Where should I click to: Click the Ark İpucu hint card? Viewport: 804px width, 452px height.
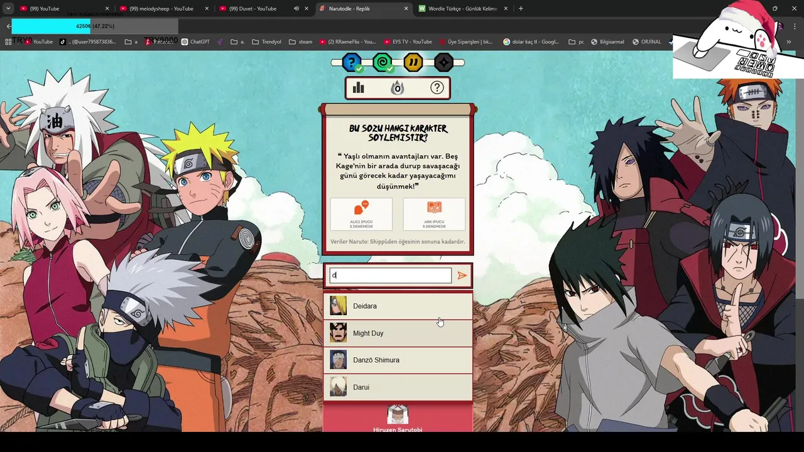[x=434, y=214]
